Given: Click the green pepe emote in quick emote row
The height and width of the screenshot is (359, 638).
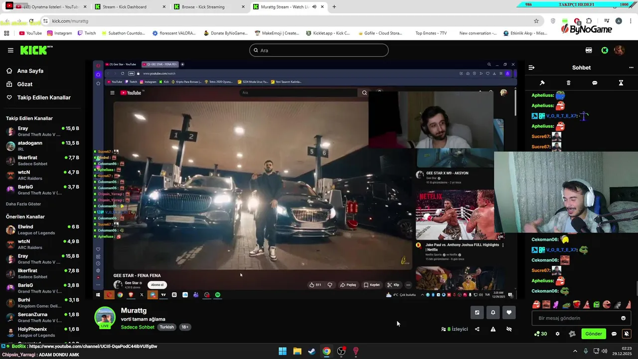Looking at the screenshot, I should pyautogui.click(x=567, y=304).
